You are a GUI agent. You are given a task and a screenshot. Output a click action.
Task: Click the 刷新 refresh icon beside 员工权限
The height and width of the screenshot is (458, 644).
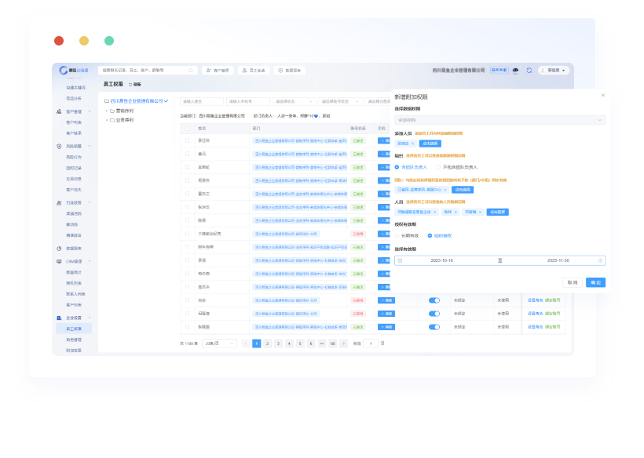point(130,84)
